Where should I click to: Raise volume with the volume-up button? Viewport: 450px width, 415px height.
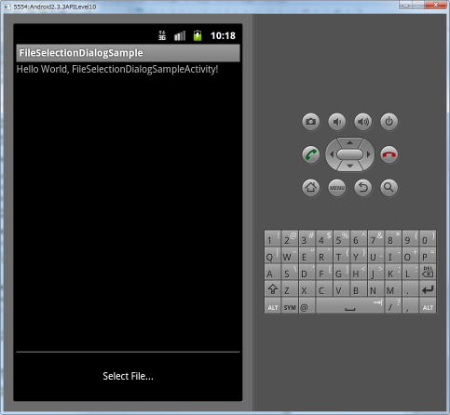363,121
